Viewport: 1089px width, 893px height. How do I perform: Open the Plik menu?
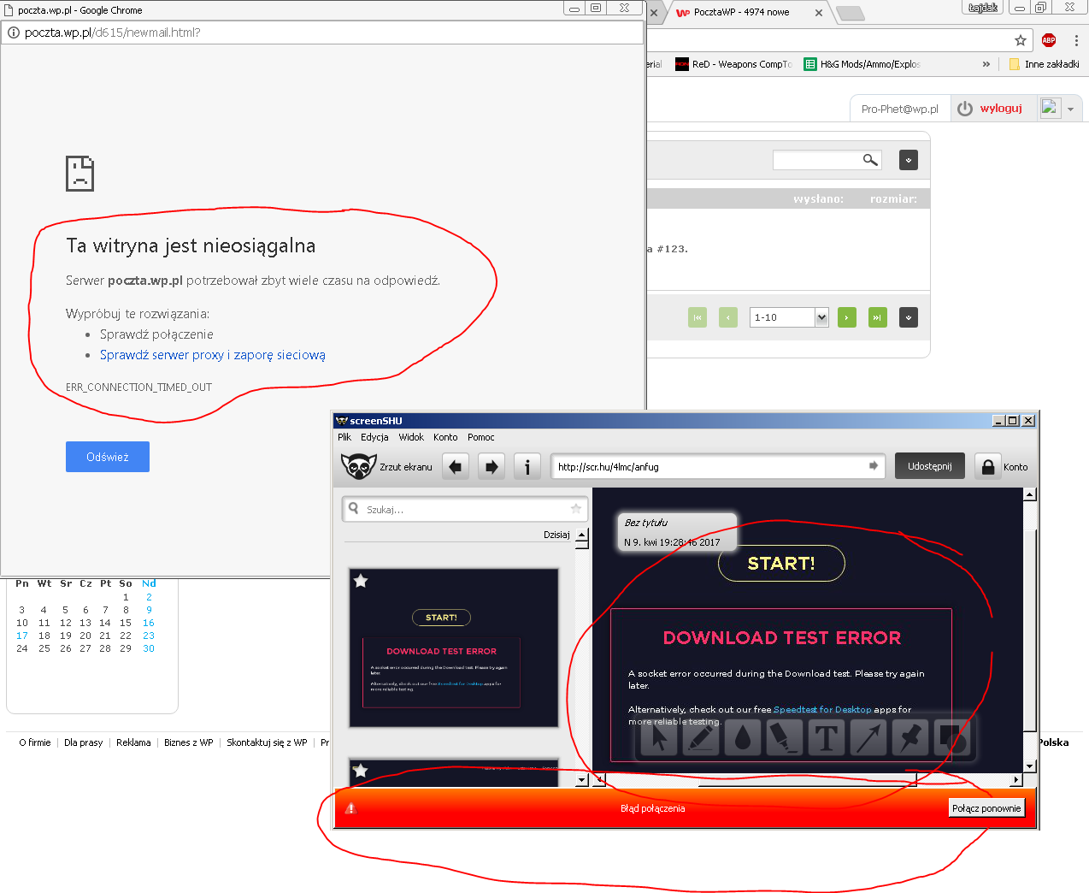[x=344, y=437]
